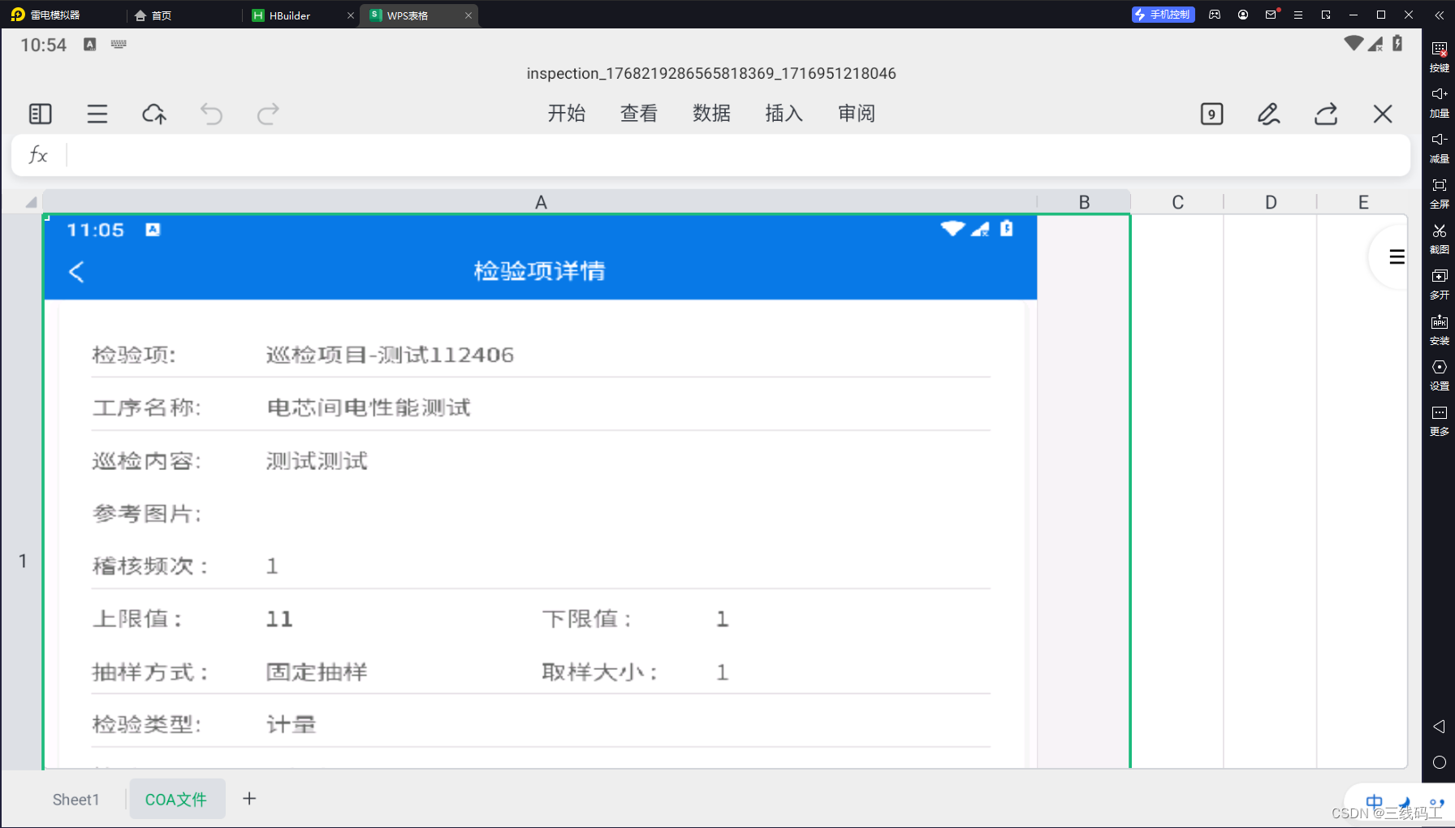Screen dimensions: 1455x828
Task: Click the 手机控制 button at top right
Action: 1163,14
